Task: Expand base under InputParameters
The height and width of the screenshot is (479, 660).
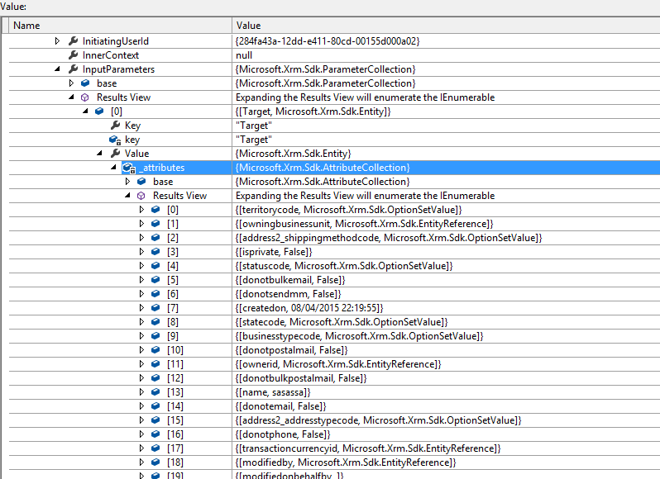Action: pos(71,83)
